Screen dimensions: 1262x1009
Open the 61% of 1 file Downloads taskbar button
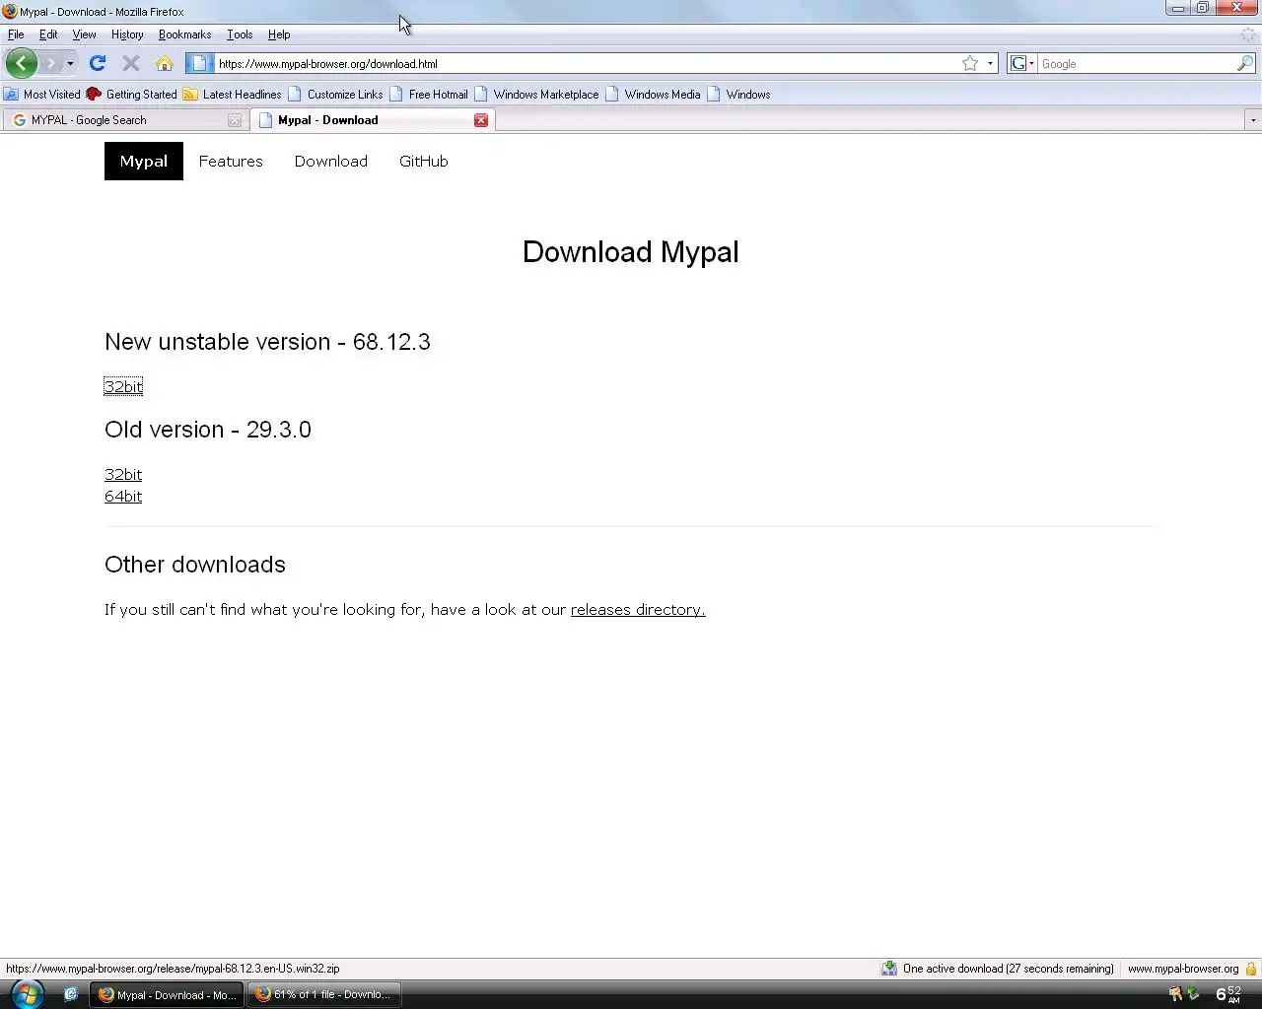pos(323,994)
